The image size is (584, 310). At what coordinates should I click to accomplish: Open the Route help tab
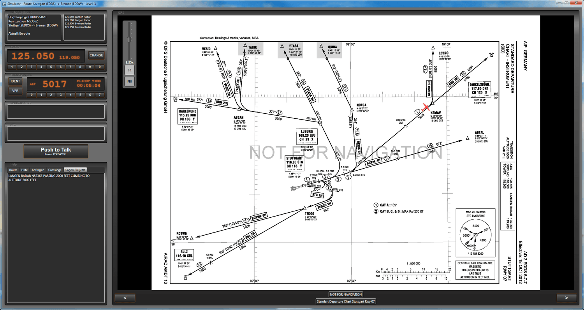(13, 170)
